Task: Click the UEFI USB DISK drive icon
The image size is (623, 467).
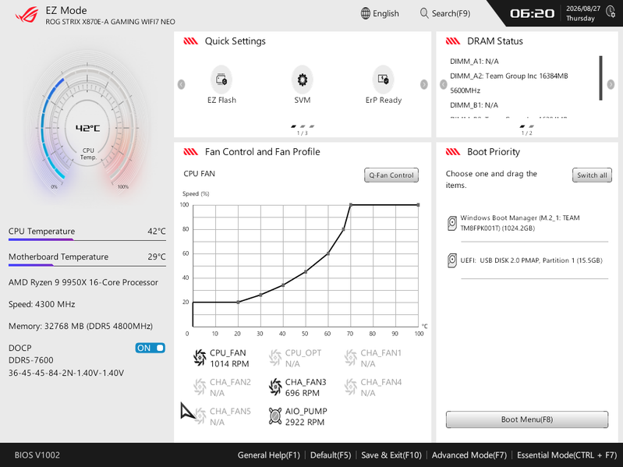Action: point(452,260)
